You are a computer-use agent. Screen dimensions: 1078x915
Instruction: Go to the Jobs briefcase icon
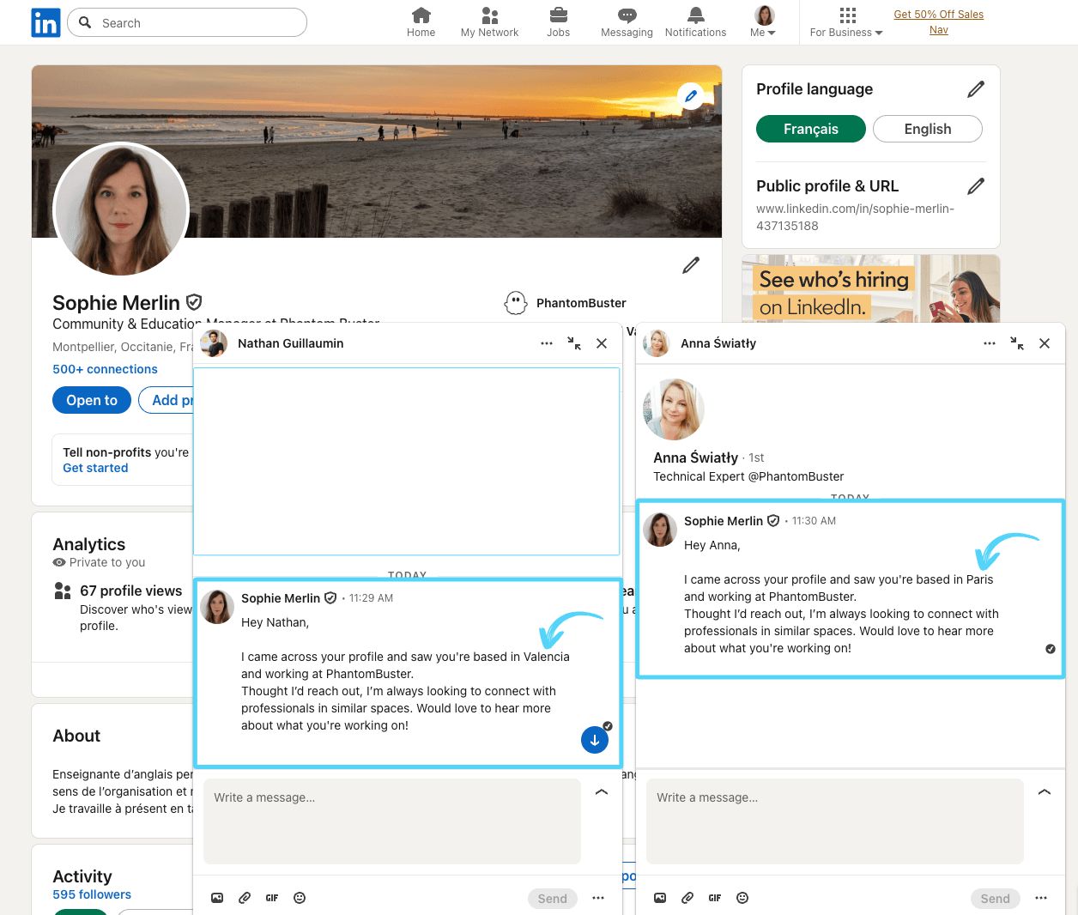[x=558, y=22]
